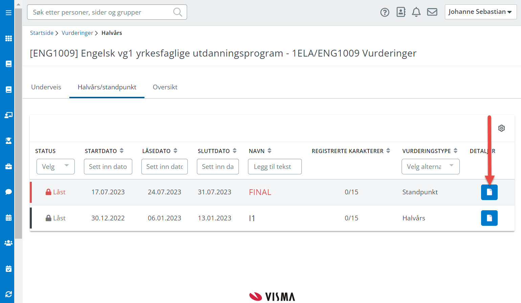
Task: Click the FINAL assessment name
Action: click(x=260, y=192)
